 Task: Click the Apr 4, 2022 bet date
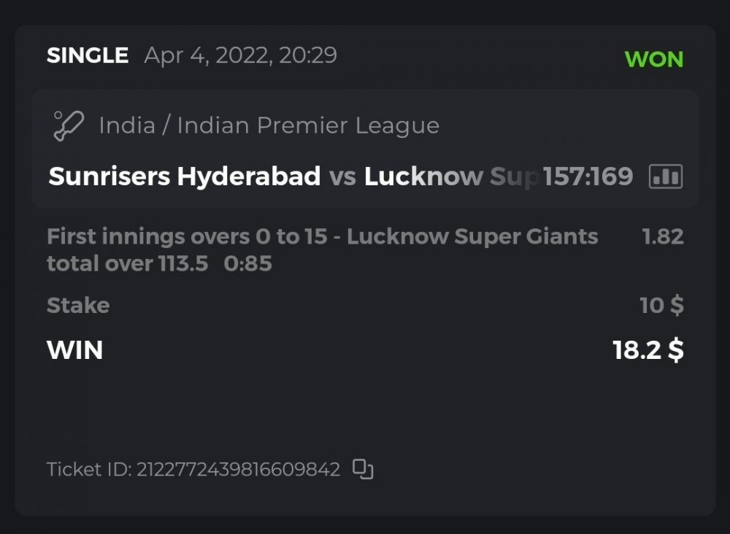click(240, 55)
